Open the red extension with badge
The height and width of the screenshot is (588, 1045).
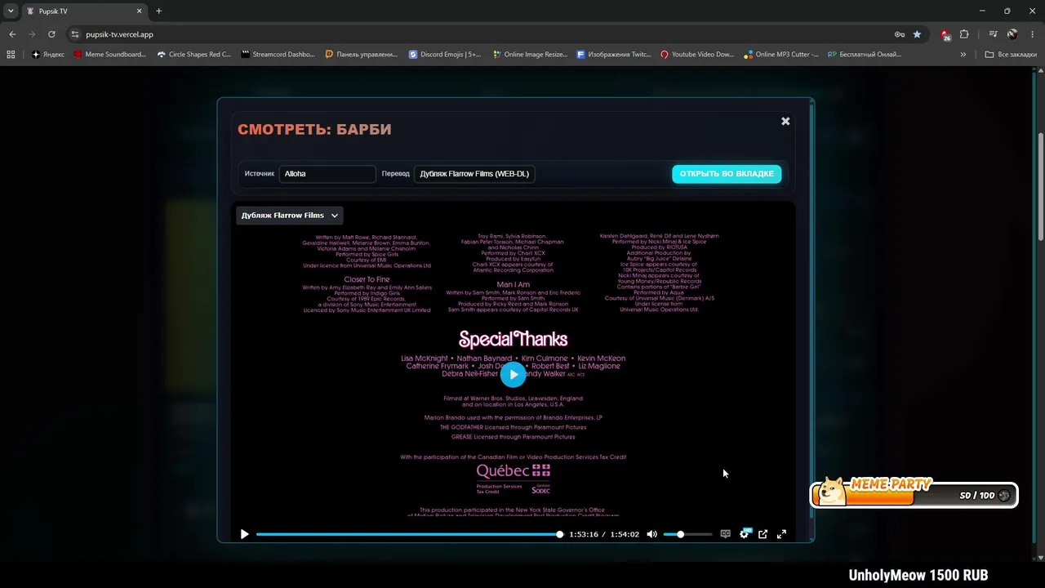point(945,34)
